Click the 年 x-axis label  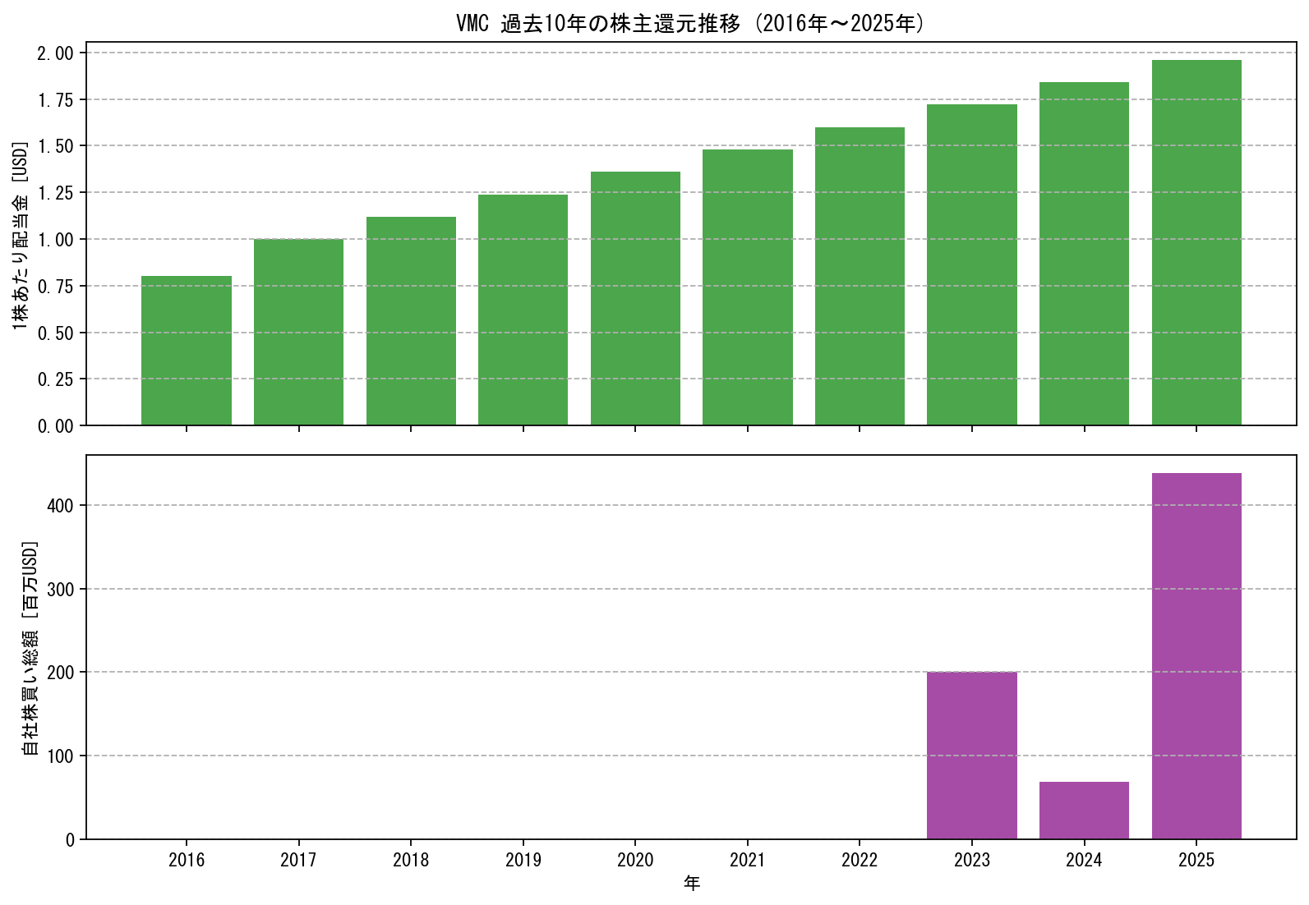click(692, 884)
